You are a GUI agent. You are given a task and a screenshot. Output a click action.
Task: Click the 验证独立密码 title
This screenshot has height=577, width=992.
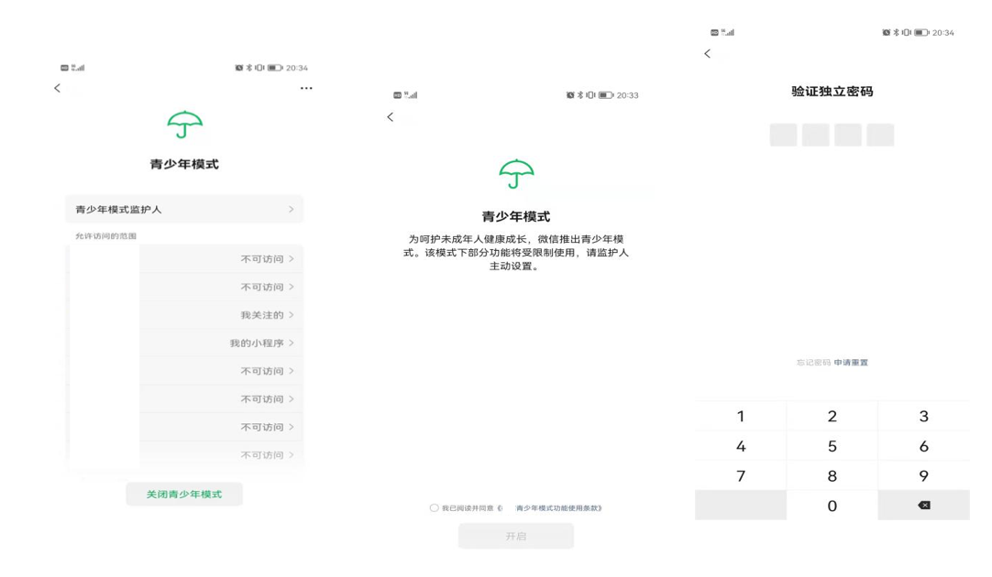[832, 91]
